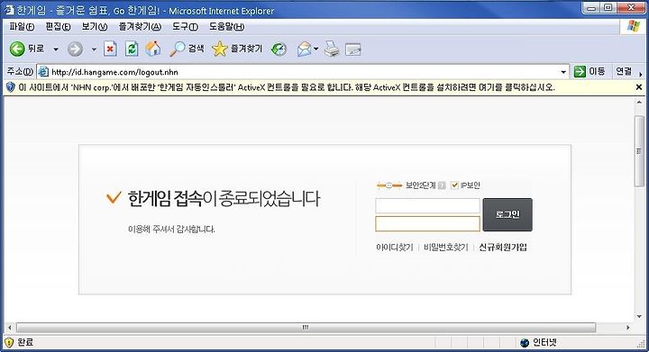Stop page loading with the red X icon

[x=110, y=50]
